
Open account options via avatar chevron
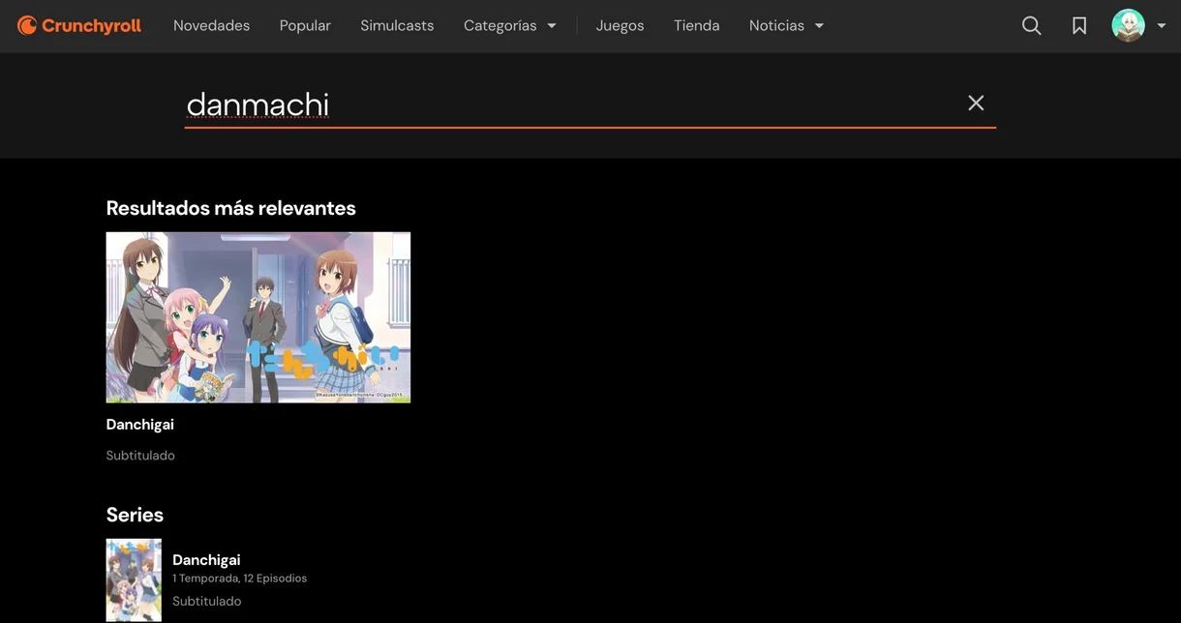(x=1162, y=25)
